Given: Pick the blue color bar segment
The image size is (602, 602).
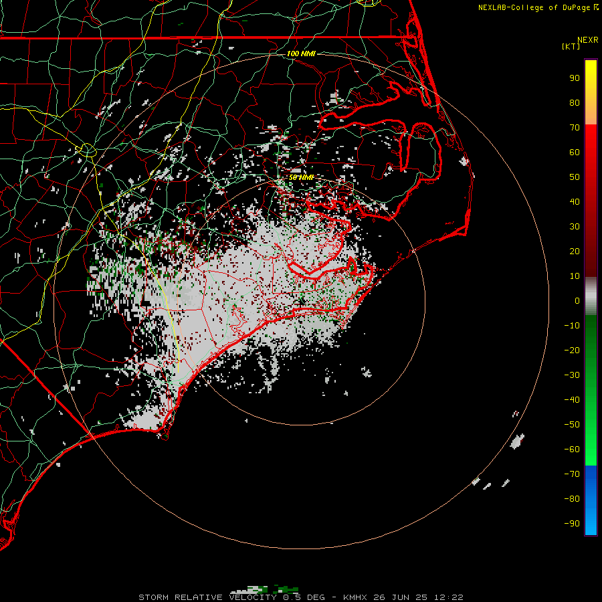Looking at the screenshot, I should [x=591, y=500].
